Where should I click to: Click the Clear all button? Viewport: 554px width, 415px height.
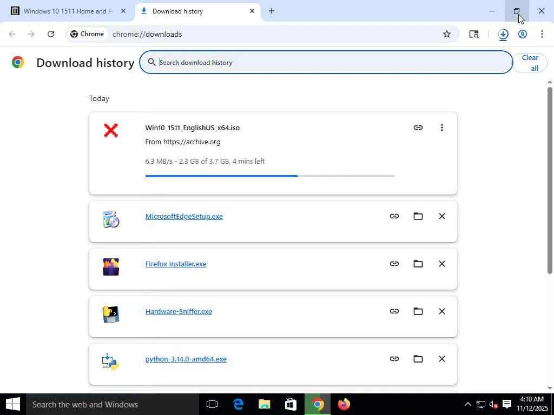(x=530, y=63)
